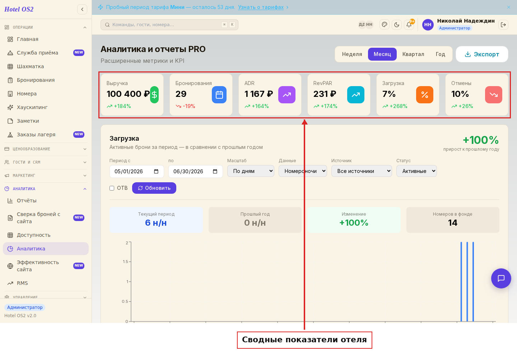Click the purple ADR trend icon
This screenshot has height=357, width=517.
pos(287,95)
